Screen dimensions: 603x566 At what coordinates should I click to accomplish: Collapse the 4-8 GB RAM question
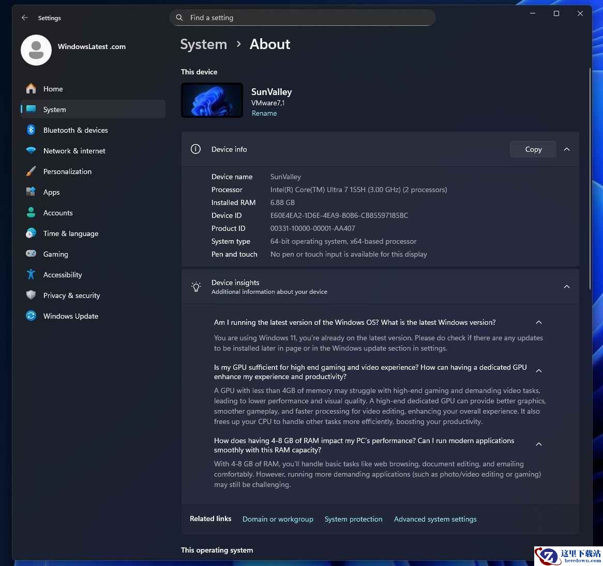point(539,444)
